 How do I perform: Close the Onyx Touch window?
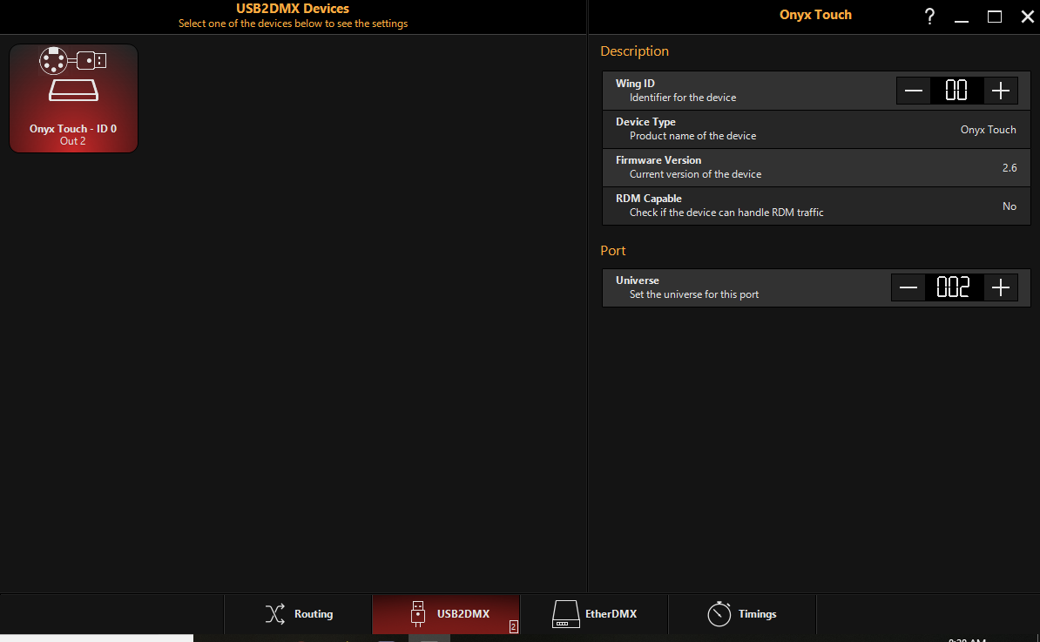pos(1027,17)
